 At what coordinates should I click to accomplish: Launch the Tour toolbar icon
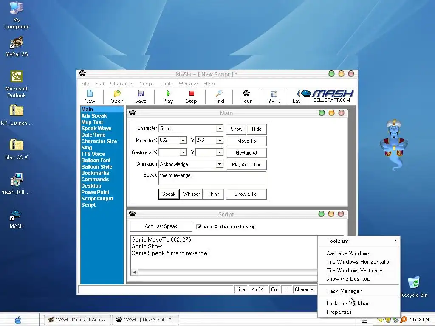pos(246,97)
